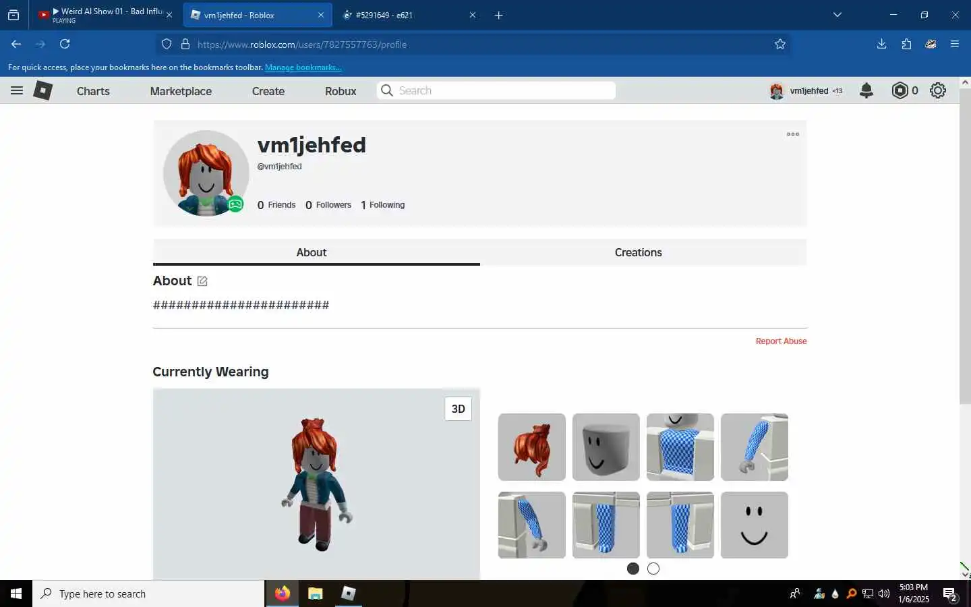The width and height of the screenshot is (971, 607).
Task: Click the Roblox logo home icon
Action: pos(43,90)
